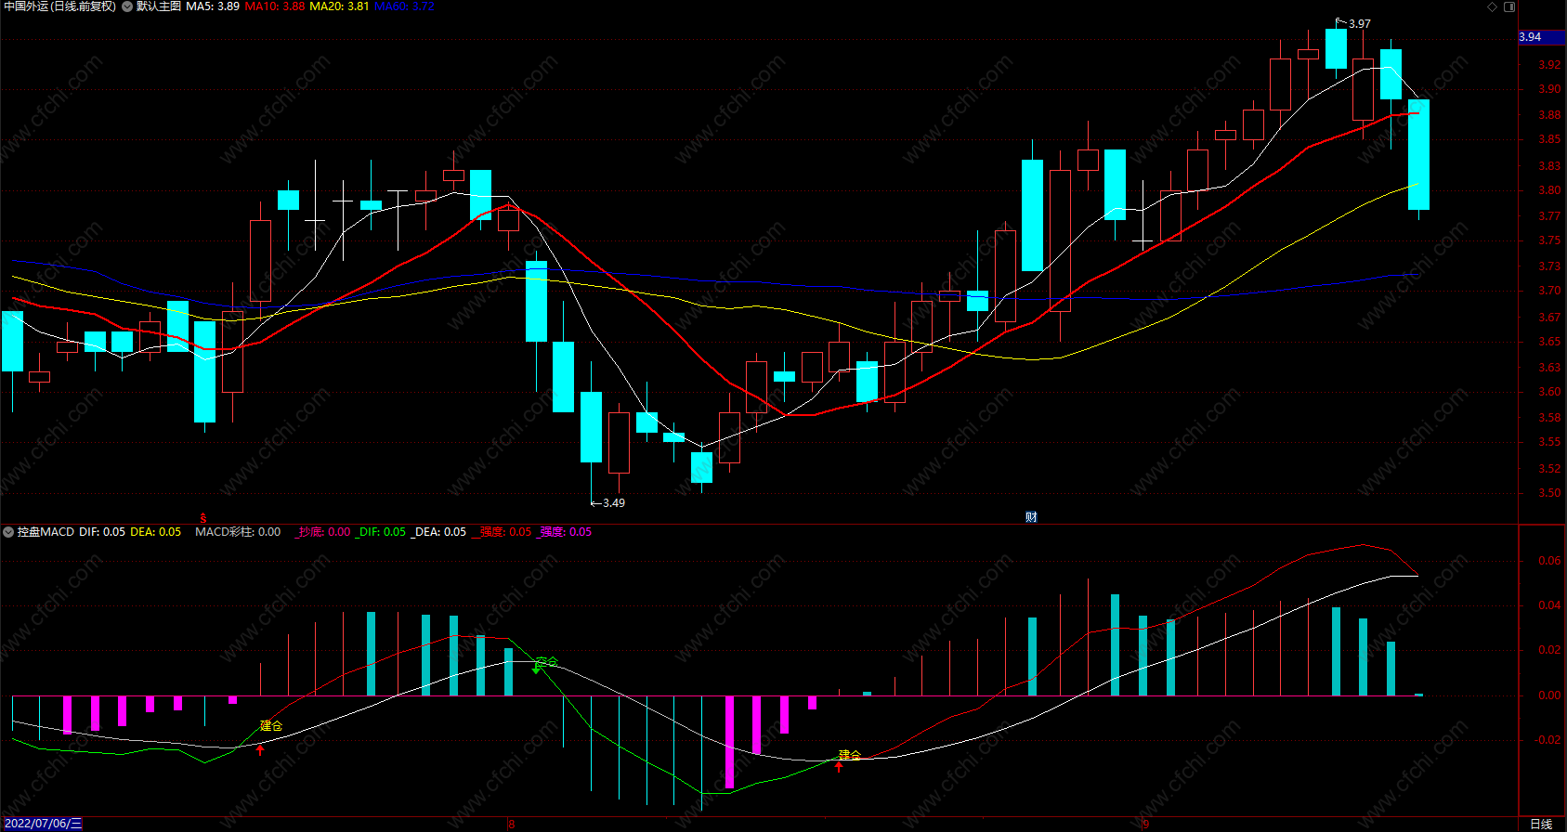The height and width of the screenshot is (832, 1567).
Task: Click the 3.80 price axis label
Action: pos(1549,190)
